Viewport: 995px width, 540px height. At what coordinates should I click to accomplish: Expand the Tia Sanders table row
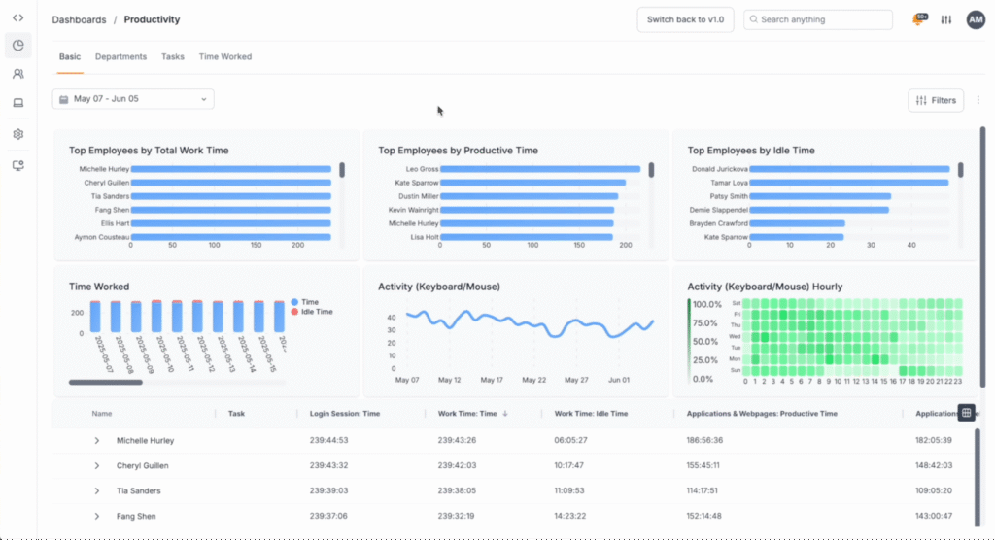tap(97, 491)
